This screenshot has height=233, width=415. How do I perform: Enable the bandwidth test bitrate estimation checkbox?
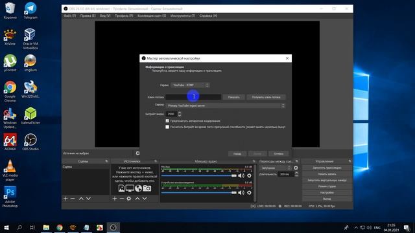coord(167,127)
